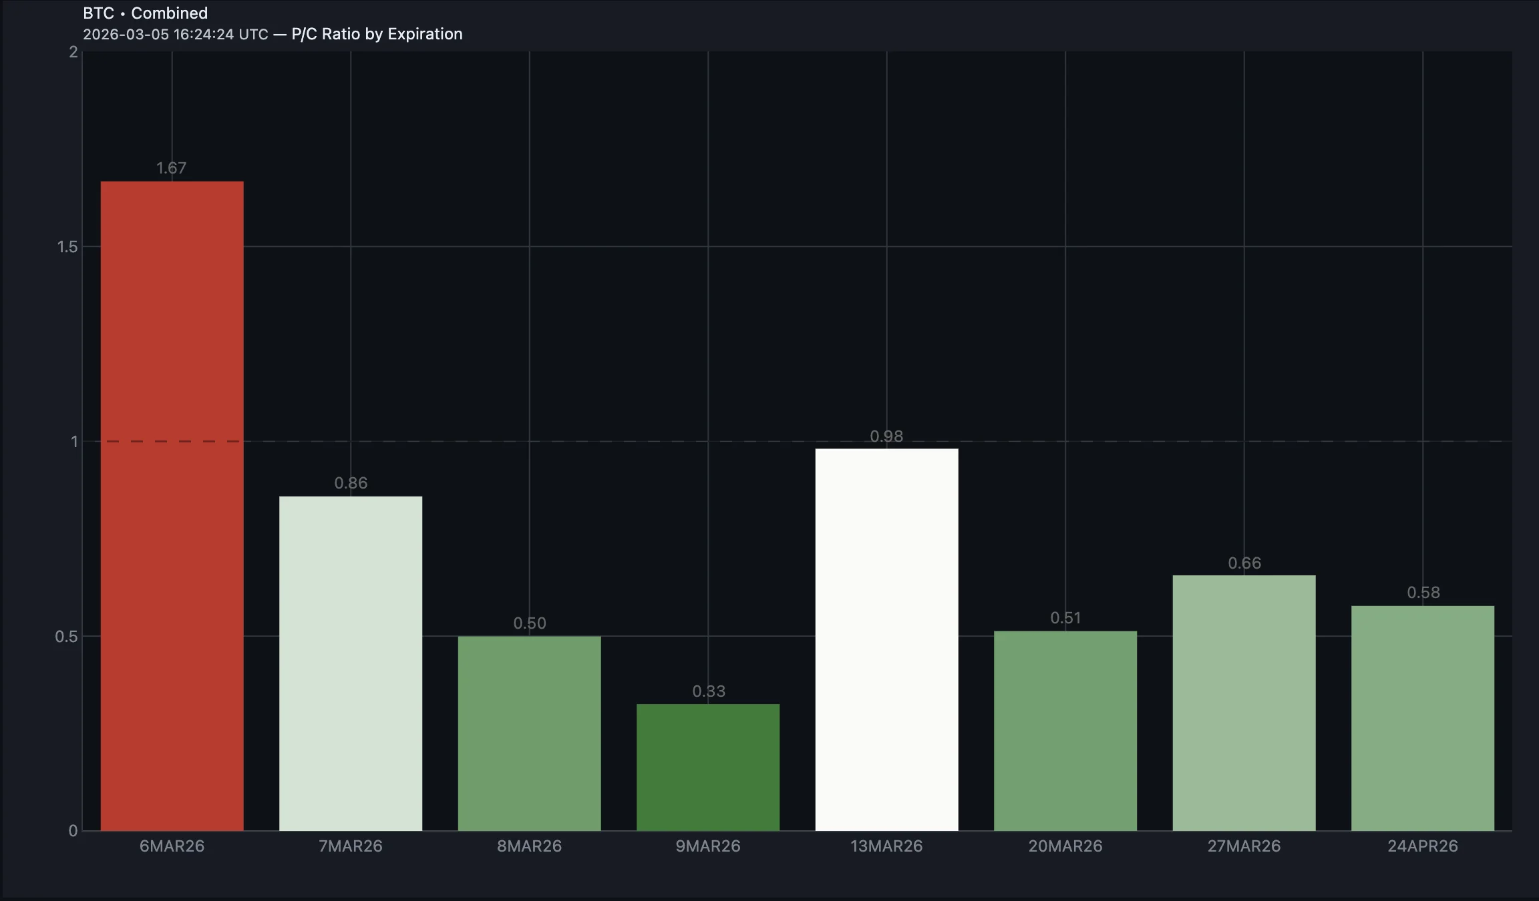
Task: Click the red 6MAR26 bar
Action: tap(172, 506)
